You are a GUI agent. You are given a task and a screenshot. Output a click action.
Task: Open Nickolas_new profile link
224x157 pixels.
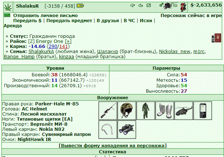[x=175, y=52]
